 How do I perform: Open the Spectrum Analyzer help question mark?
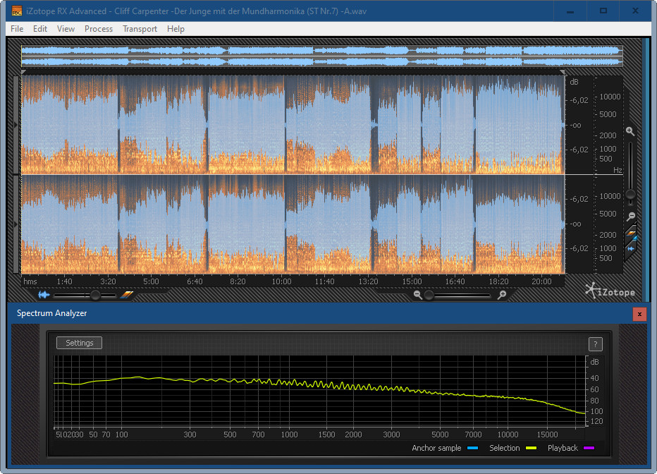tap(596, 344)
